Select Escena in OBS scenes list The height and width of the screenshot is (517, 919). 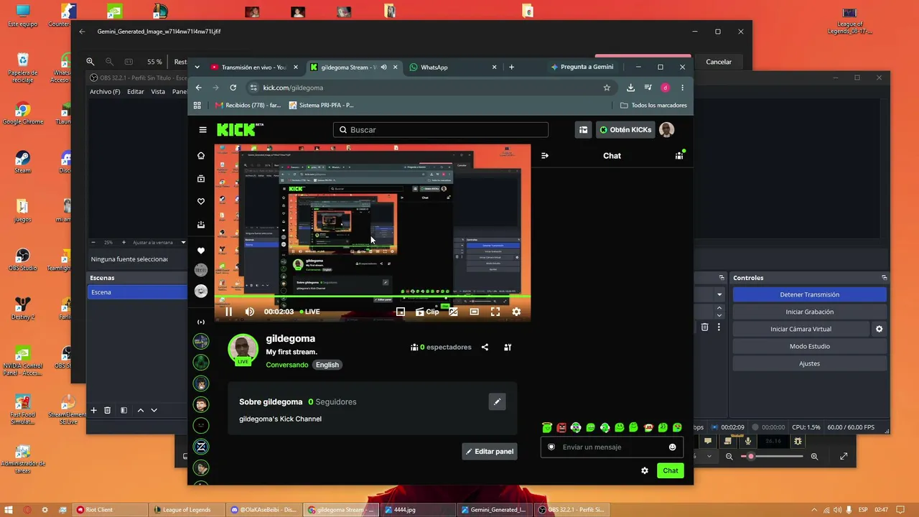coord(137,292)
